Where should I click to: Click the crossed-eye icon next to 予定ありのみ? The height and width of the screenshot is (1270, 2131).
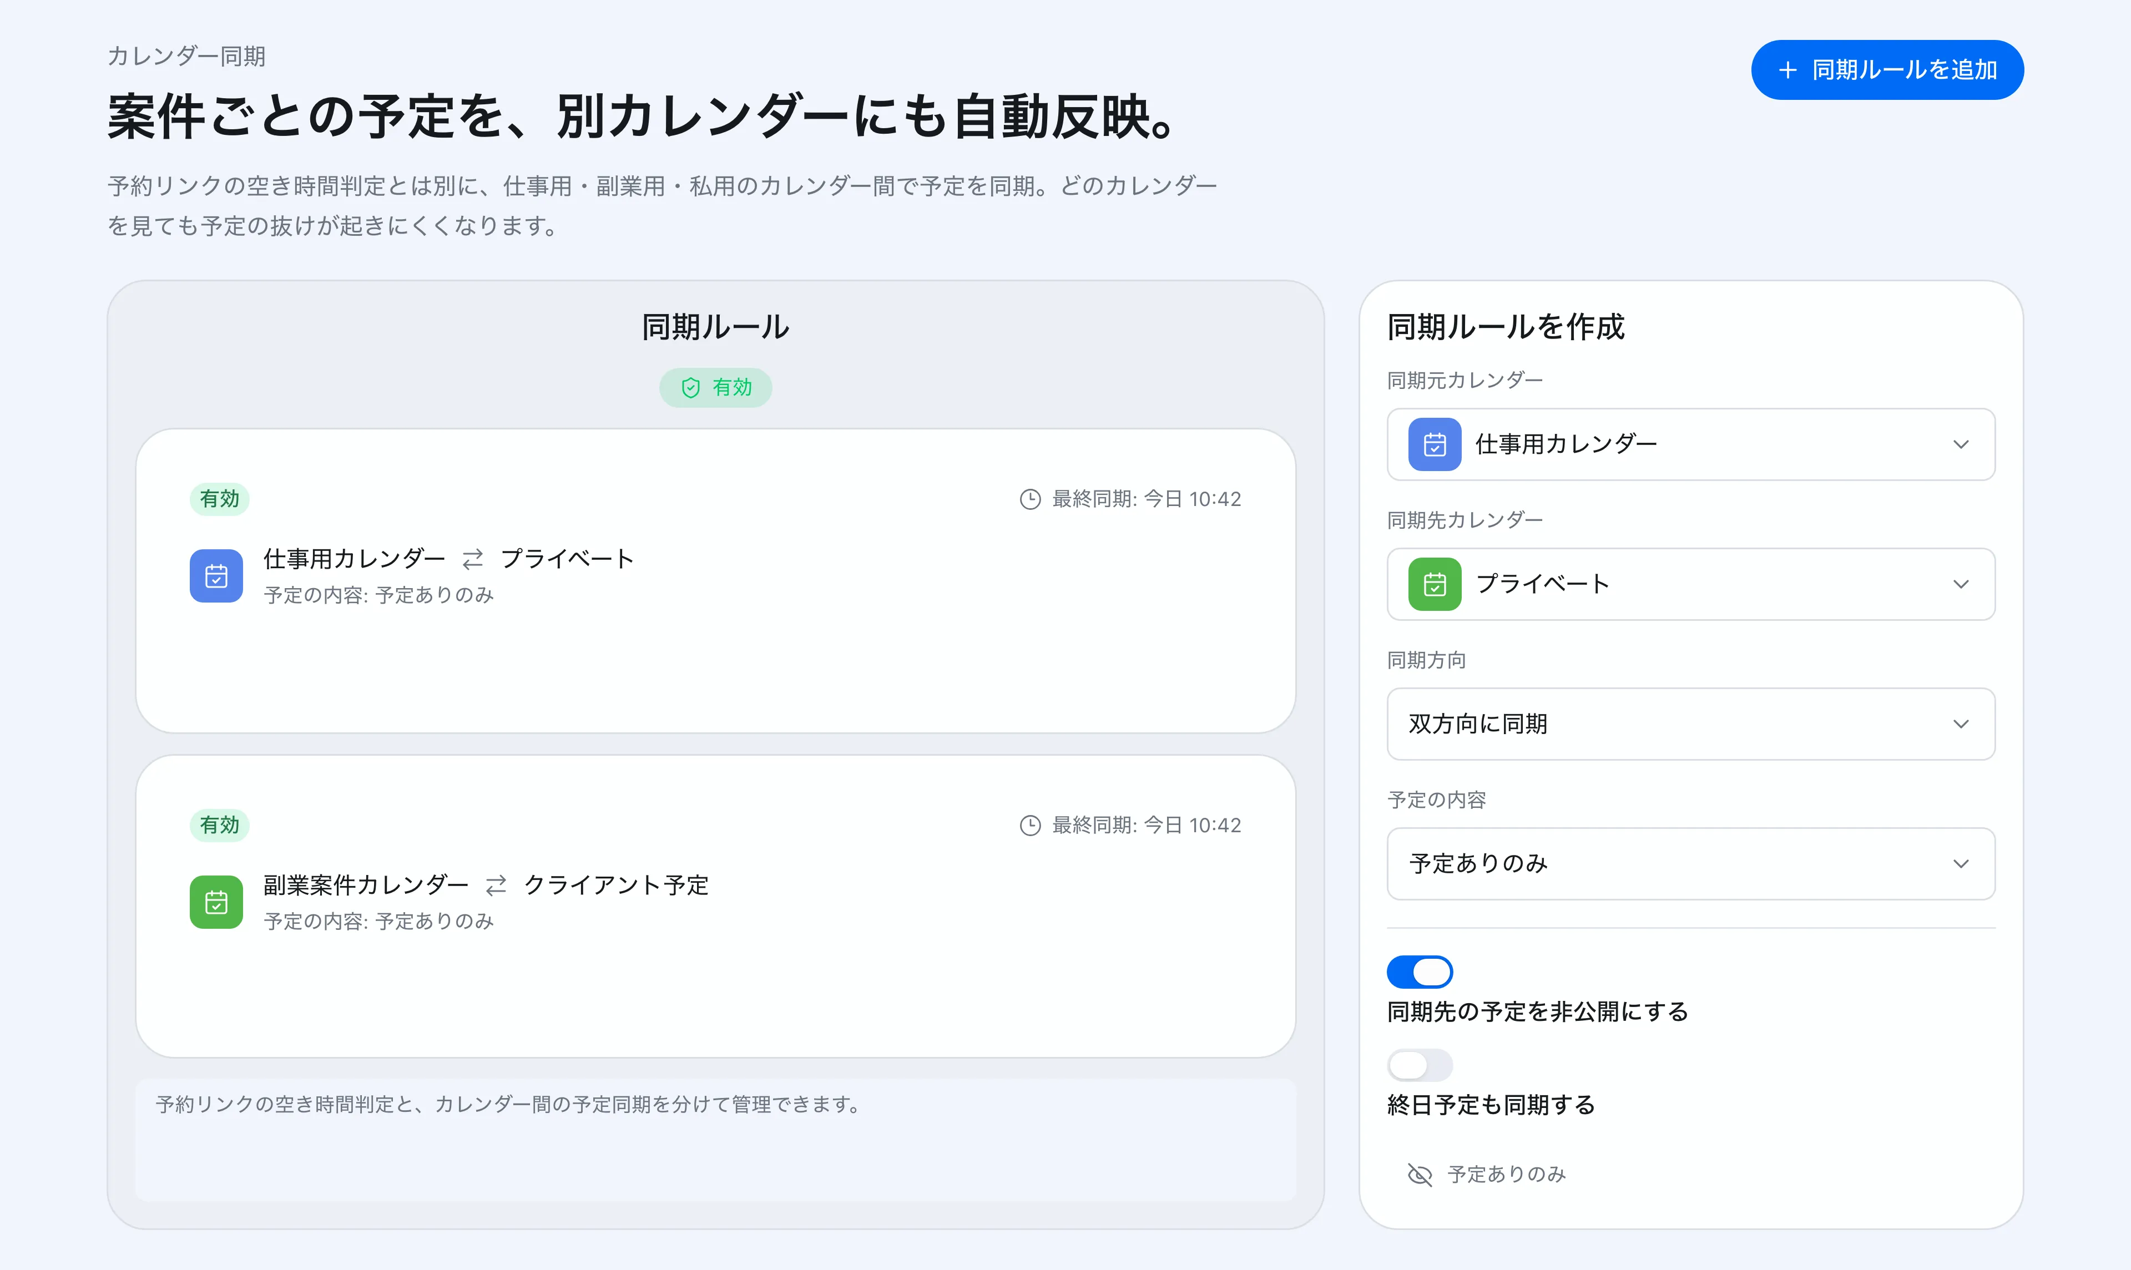[x=1420, y=1174]
